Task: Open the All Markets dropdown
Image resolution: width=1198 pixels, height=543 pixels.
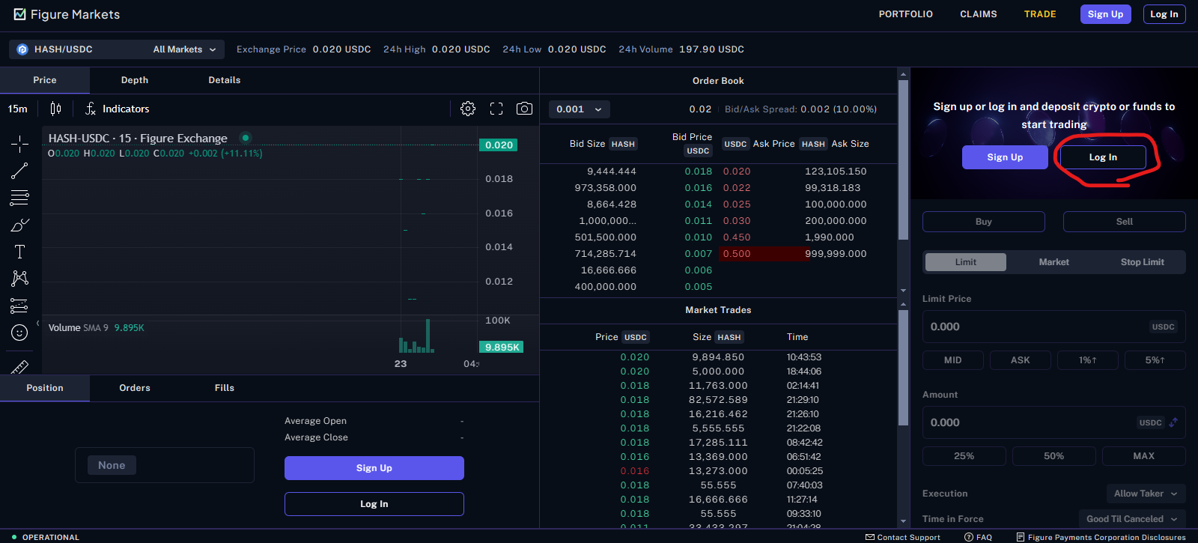Action: 185,49
